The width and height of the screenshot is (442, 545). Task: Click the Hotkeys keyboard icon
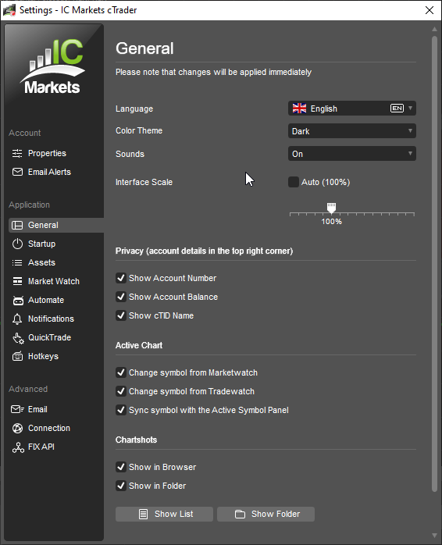[x=17, y=357]
